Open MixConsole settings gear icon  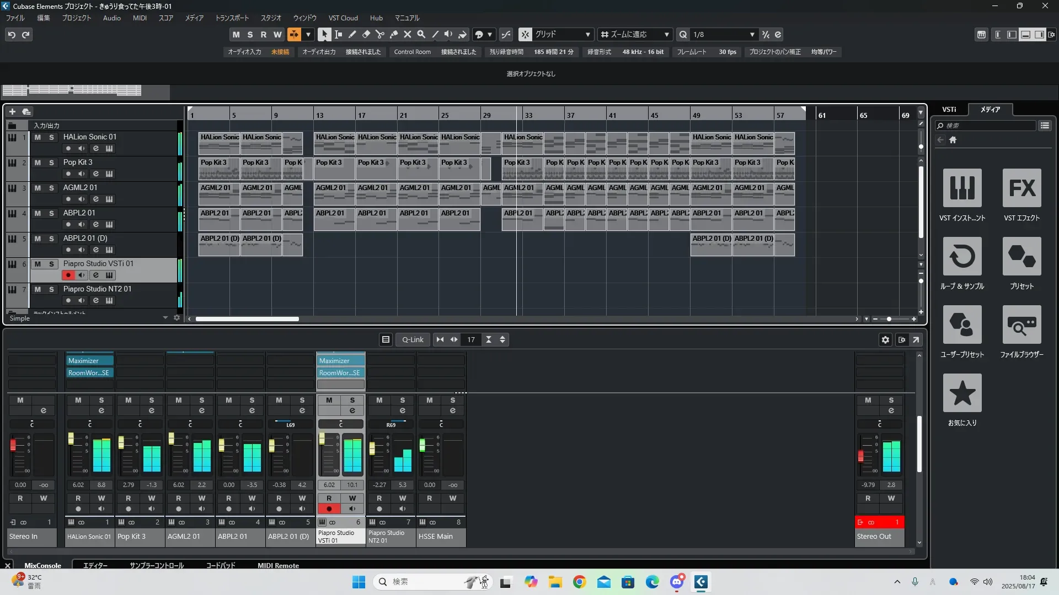(x=885, y=340)
